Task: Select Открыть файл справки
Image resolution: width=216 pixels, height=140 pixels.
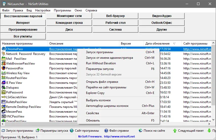Action: click(x=118, y=82)
